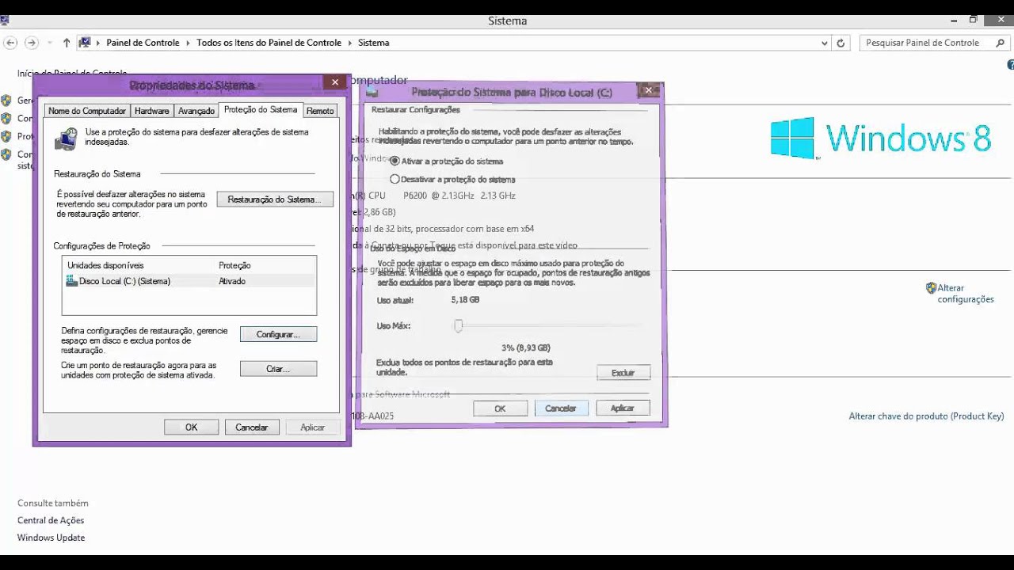Expand chevron after Todos os Itens breadcrumb
The image size is (1014, 570).
(350, 43)
